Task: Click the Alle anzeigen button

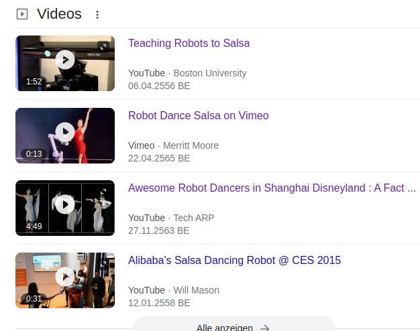Action: pos(234,324)
